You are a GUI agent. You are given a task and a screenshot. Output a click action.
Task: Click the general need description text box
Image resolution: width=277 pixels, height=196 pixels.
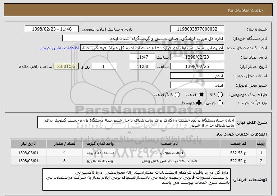pos(136,122)
